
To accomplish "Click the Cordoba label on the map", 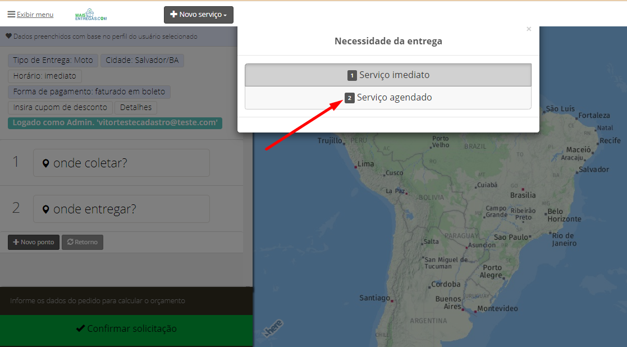I will click(x=446, y=284).
